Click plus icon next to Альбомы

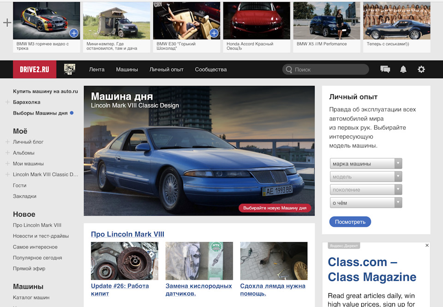point(8,153)
